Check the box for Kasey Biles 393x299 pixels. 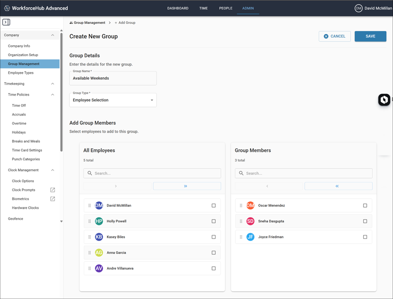214,237
